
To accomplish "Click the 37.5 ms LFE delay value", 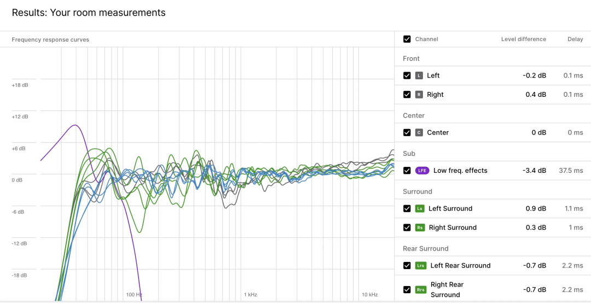I will [571, 170].
